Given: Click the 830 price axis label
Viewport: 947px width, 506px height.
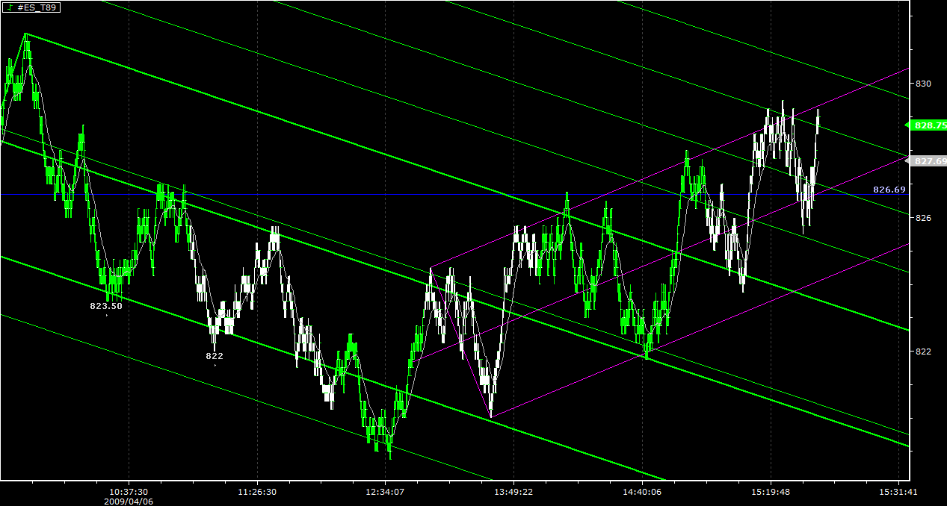Looking at the screenshot, I should point(924,83).
